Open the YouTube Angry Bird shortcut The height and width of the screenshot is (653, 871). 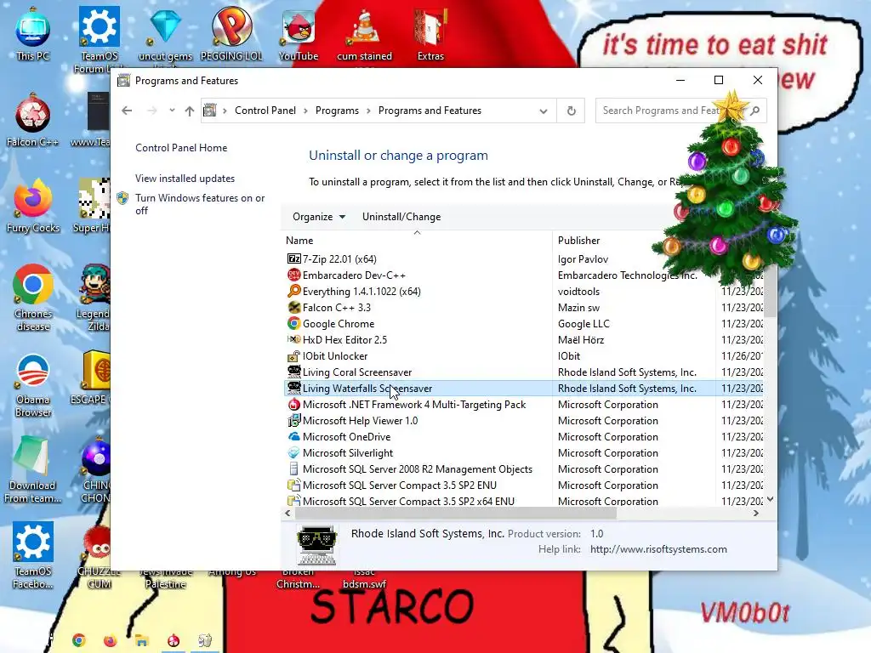click(x=299, y=33)
